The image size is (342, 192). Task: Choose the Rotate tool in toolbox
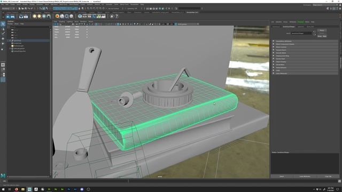pyautogui.click(x=3, y=44)
